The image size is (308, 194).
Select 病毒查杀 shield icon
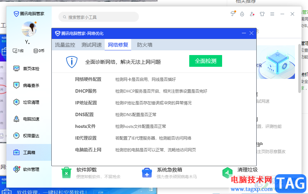pyautogui.click(x=16, y=85)
